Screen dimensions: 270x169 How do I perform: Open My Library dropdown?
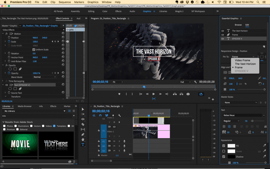pyautogui.click(x=35, y=111)
